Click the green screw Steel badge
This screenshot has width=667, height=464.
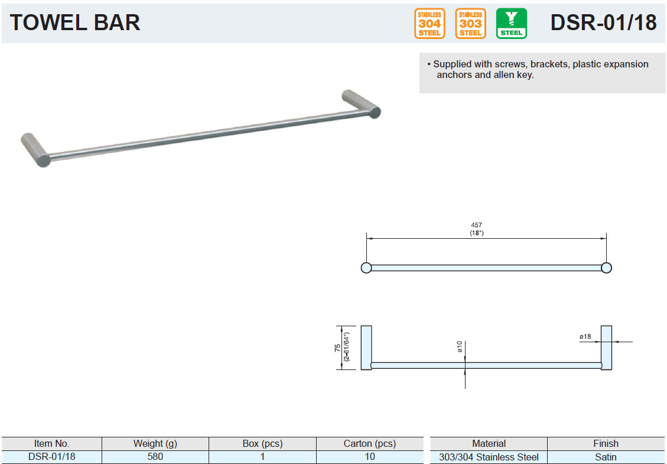point(511,24)
